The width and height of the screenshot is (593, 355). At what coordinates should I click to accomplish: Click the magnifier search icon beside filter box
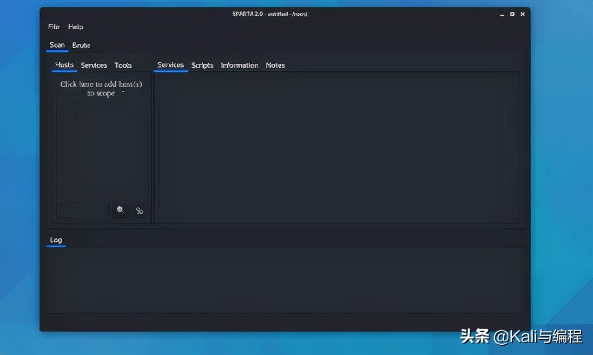[121, 210]
